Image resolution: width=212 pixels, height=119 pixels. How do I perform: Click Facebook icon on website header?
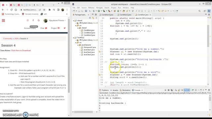click(x=33, y=20)
